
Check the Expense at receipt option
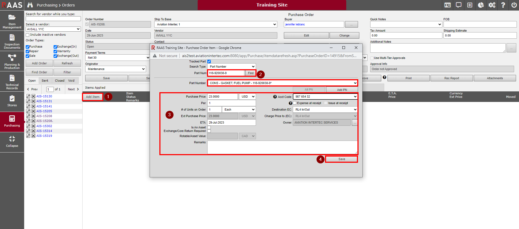coord(295,103)
